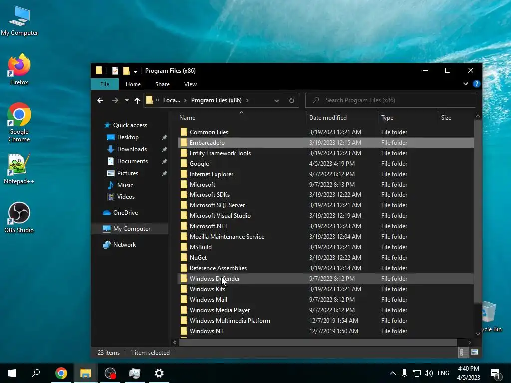This screenshot has width=511, height=383.
Task: Click the microphone tray icon
Action: click(404, 373)
